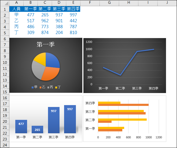
Task: Select cell 甲 in column A
Action: 16,15
